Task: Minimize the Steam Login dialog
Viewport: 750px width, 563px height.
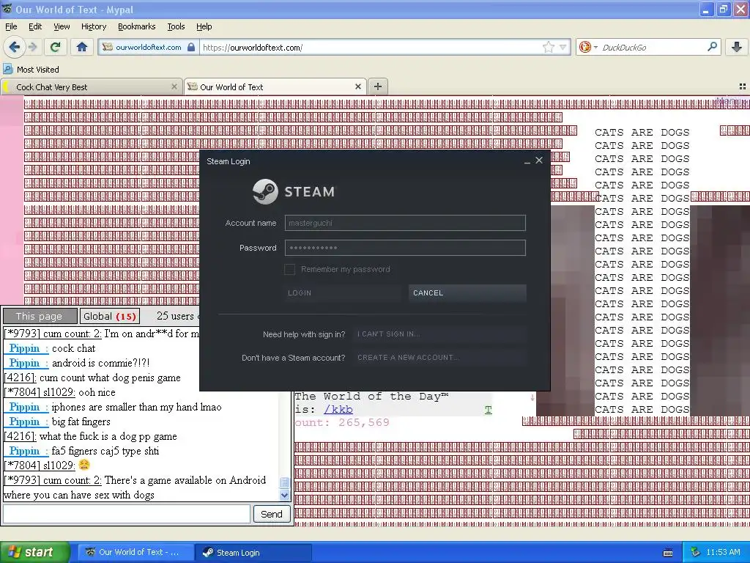Action: [x=527, y=161]
